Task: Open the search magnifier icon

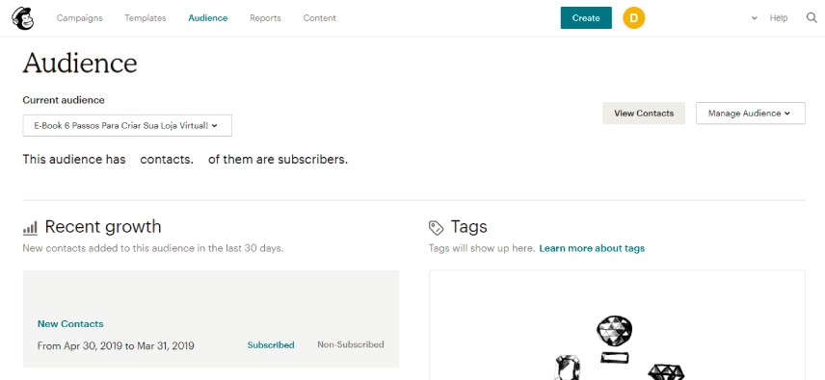Action: (812, 18)
